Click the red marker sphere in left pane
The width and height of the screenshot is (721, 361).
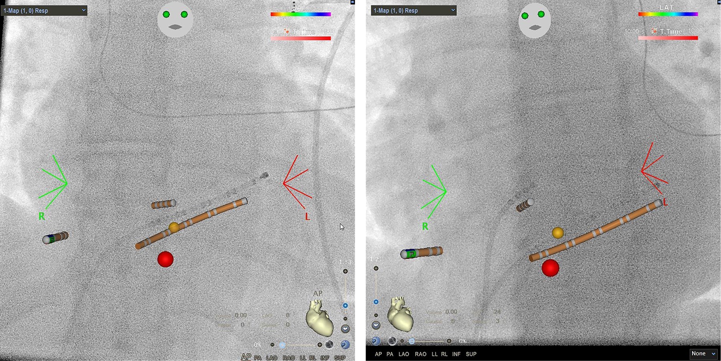[165, 259]
